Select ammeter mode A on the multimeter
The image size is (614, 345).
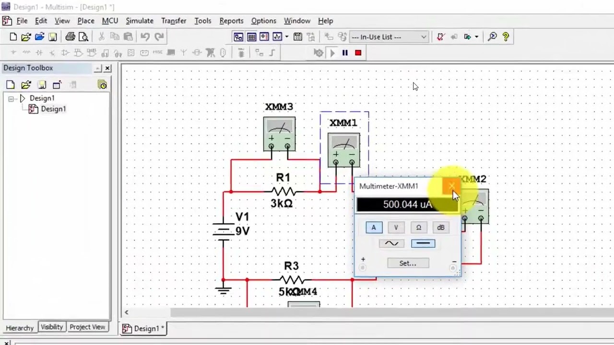(374, 228)
